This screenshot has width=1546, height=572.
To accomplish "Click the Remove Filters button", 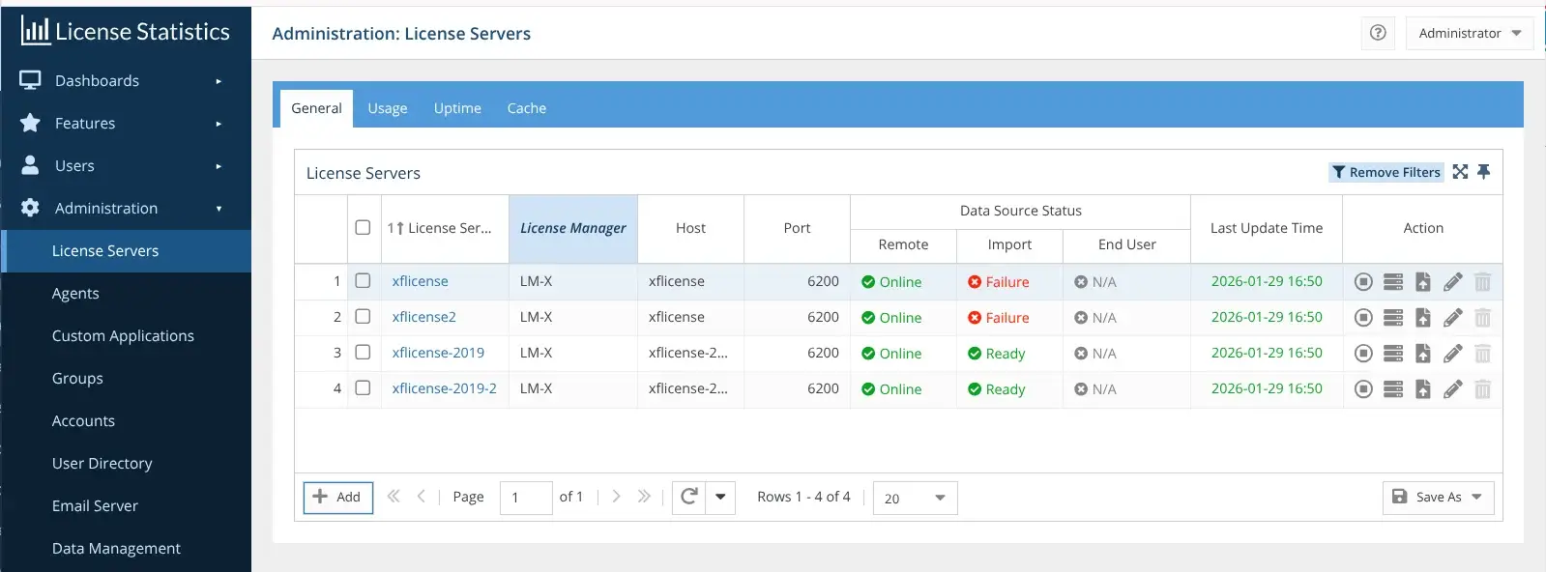I will coord(1386,172).
